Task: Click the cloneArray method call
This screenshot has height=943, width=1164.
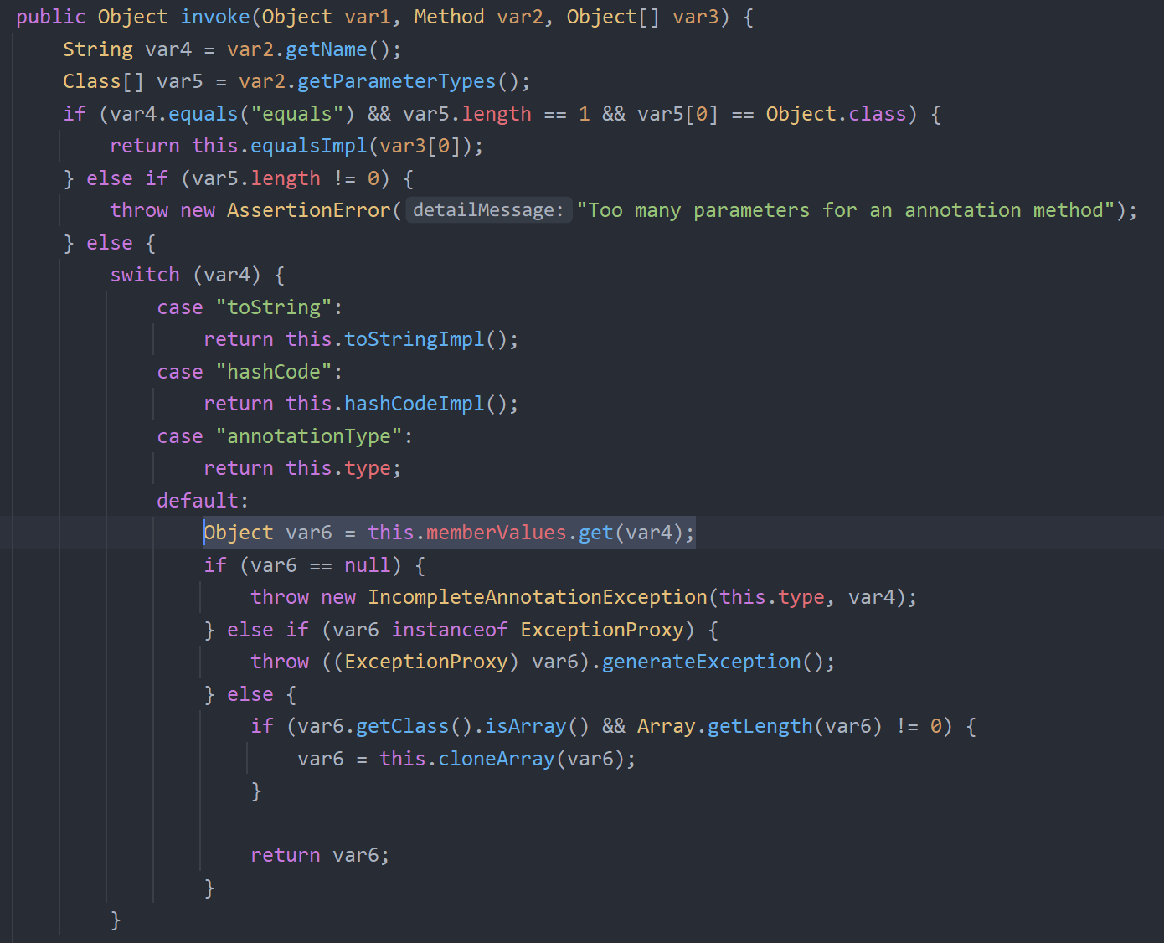Action: 496,759
